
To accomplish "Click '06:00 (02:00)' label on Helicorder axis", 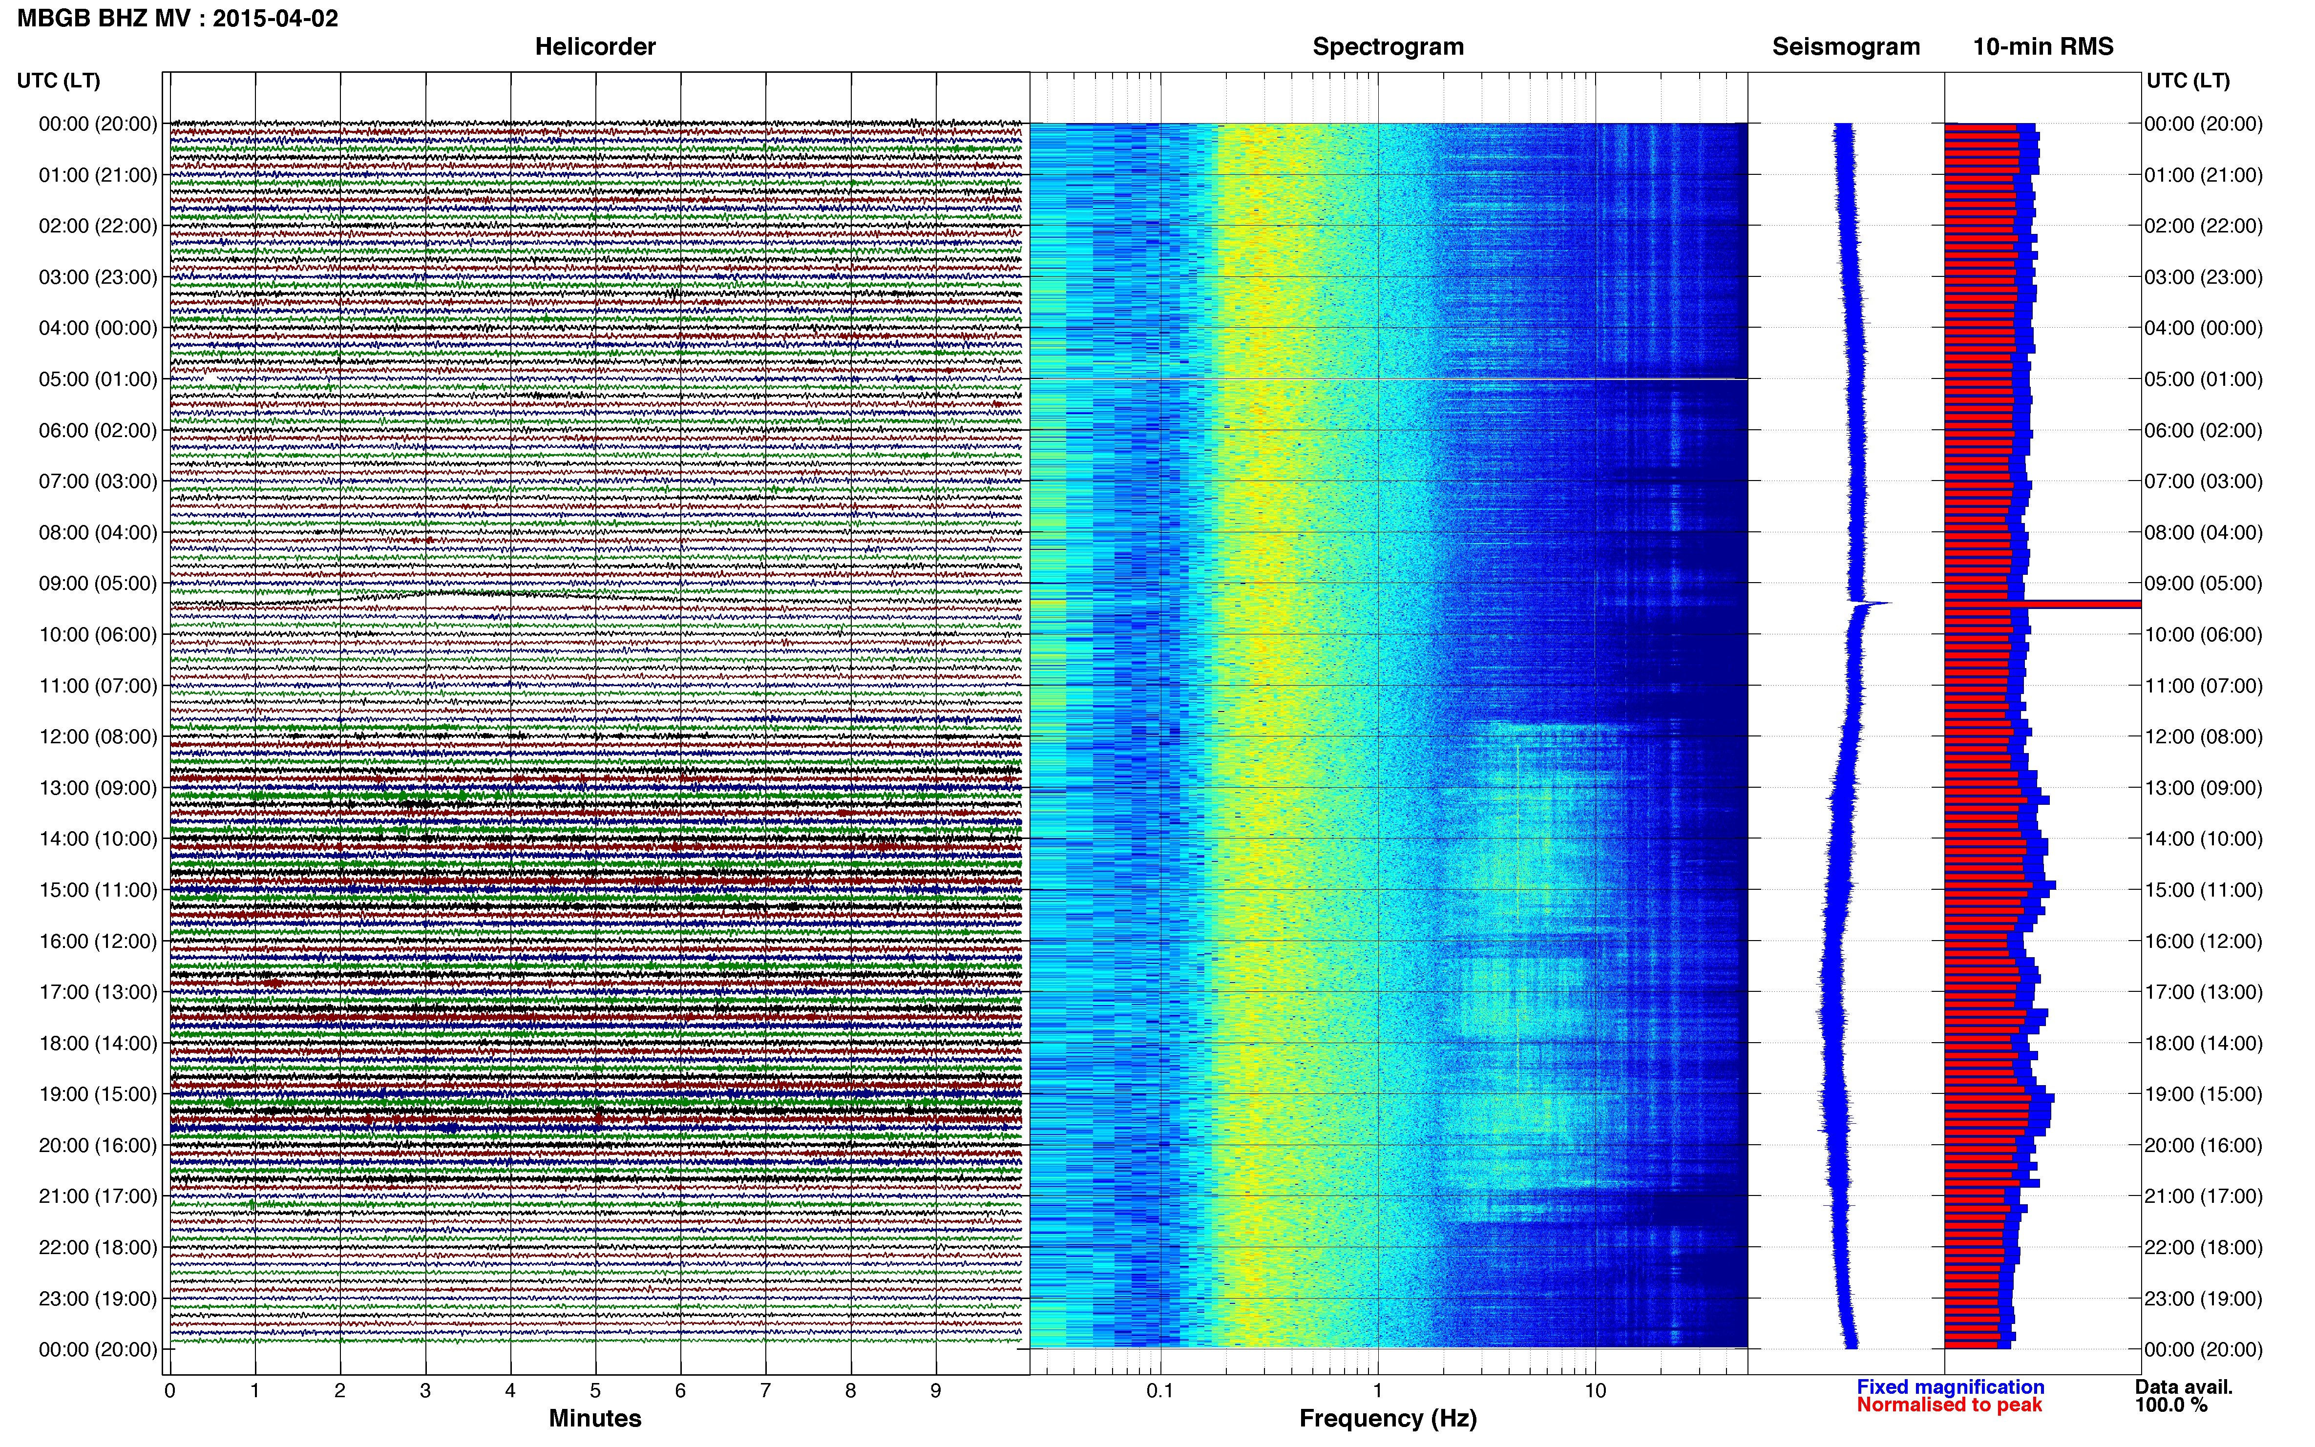I will (x=98, y=431).
